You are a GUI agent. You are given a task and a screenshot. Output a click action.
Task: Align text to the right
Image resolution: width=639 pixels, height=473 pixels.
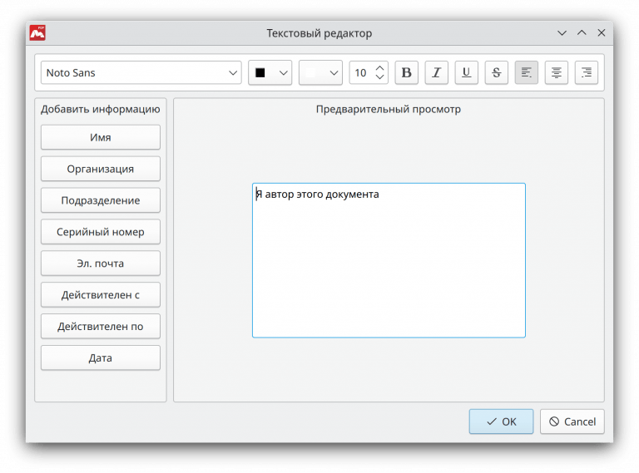click(587, 72)
